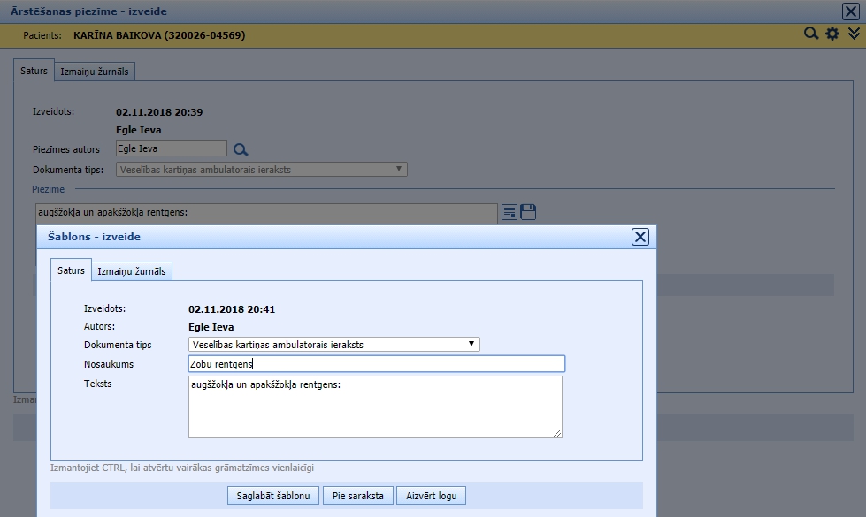Viewport: 866px width, 517px height.
Task: Click the Nosaukums field with Zobu rentgens
Action: coord(377,363)
